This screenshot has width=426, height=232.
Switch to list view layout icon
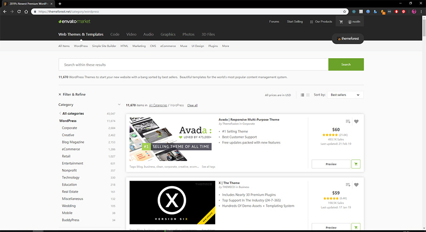pyautogui.click(x=302, y=95)
